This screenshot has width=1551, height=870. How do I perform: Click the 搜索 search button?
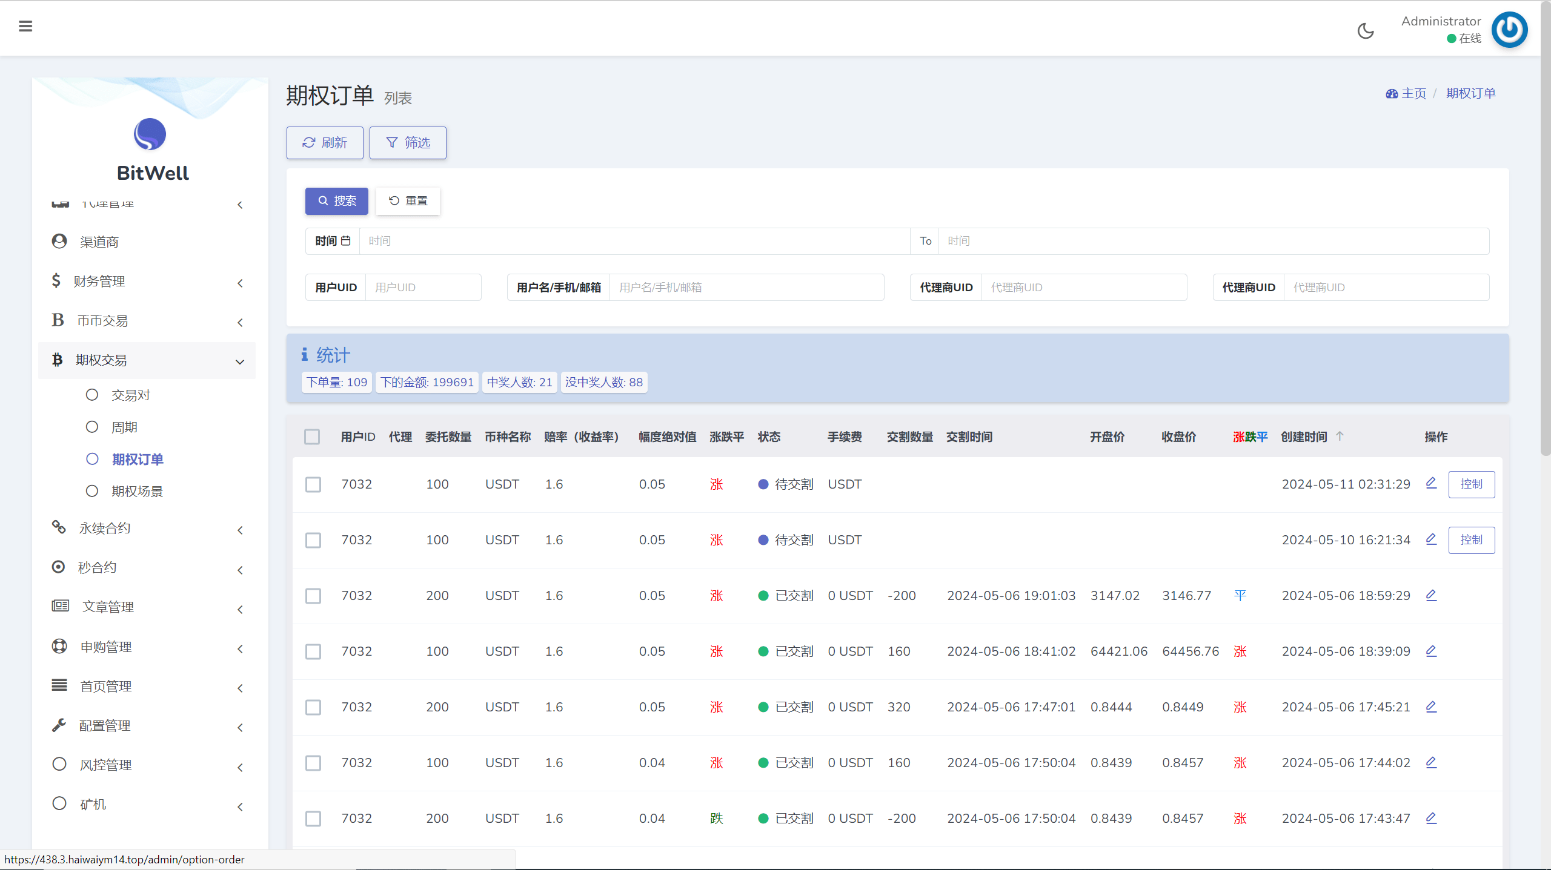(337, 201)
